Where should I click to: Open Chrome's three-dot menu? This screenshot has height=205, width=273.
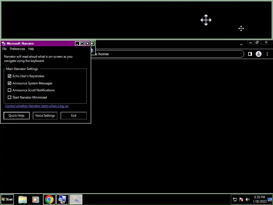tap(267, 54)
